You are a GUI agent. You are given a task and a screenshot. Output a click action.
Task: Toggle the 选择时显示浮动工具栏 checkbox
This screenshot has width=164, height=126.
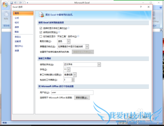(41, 28)
